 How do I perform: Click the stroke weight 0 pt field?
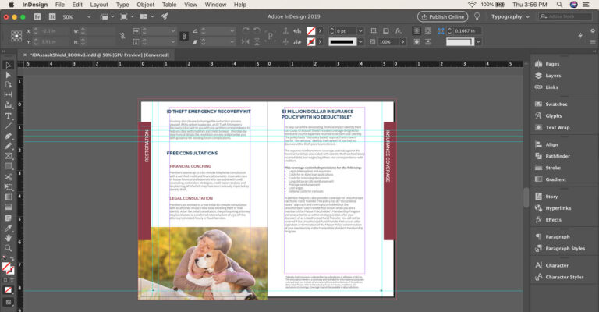click(346, 31)
